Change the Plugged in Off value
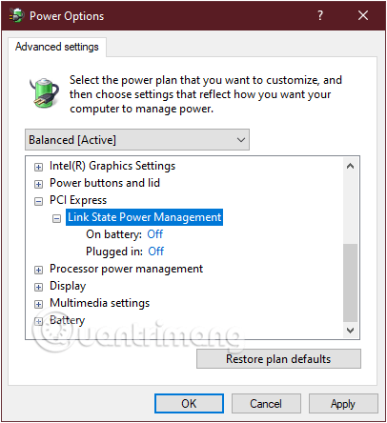Screen dimensions: 387x423 click(x=156, y=252)
